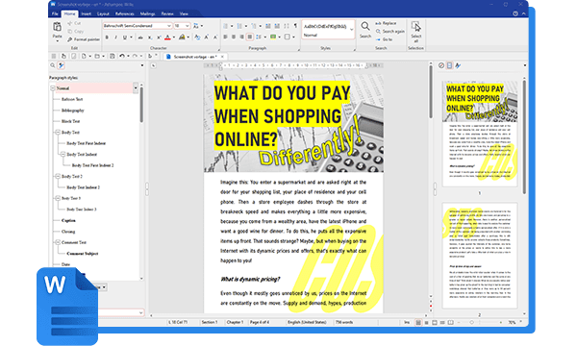The width and height of the screenshot is (577, 346).
Task: Open the font name dropdown
Action: (x=169, y=26)
